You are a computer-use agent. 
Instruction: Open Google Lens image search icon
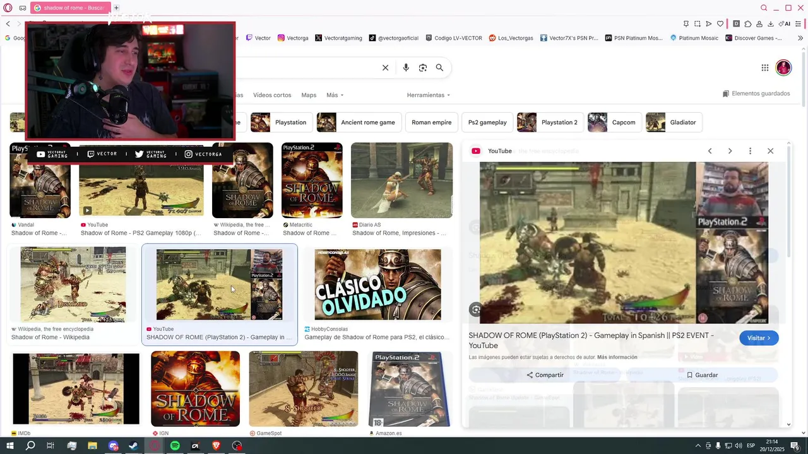click(x=423, y=67)
